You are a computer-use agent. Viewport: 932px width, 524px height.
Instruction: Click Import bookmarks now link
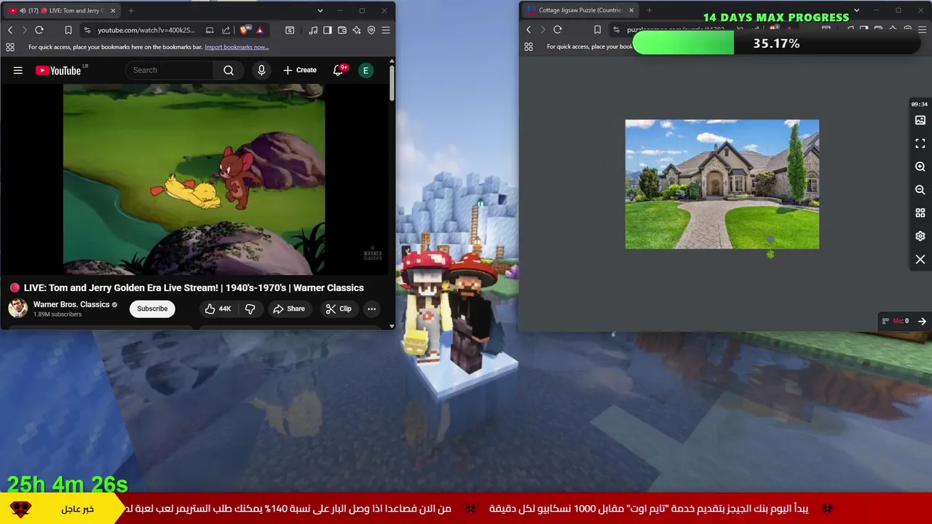pyautogui.click(x=237, y=47)
